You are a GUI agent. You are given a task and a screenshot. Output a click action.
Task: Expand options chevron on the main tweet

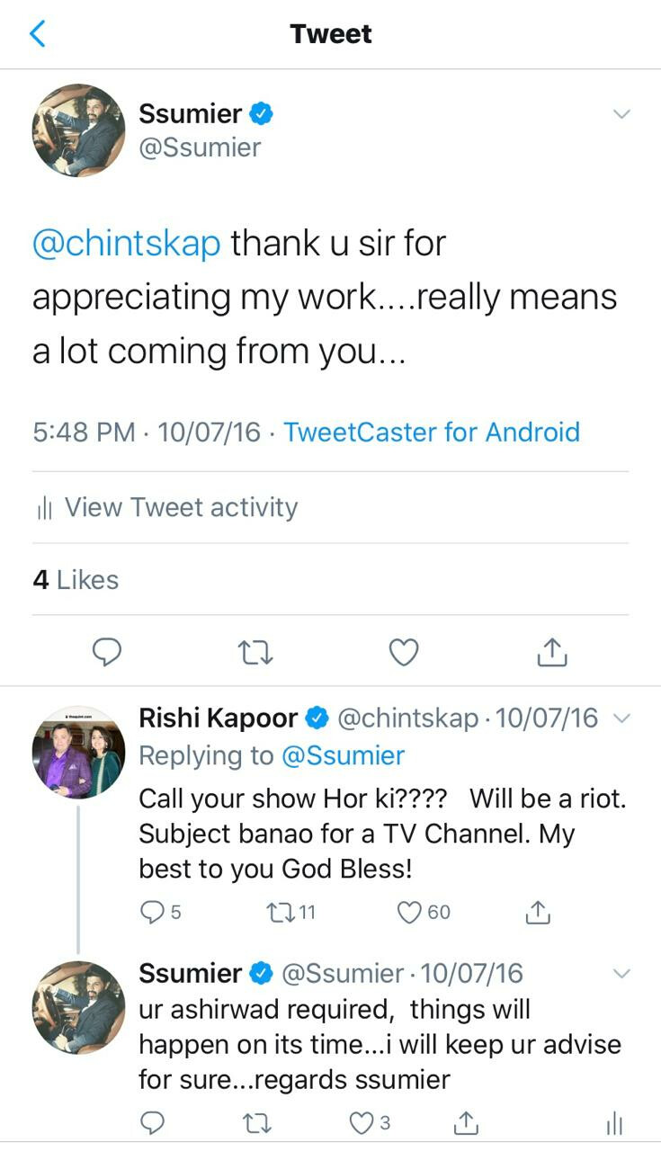[621, 114]
